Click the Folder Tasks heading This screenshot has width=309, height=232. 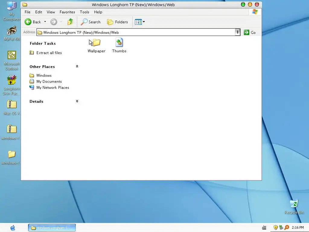tap(43, 43)
